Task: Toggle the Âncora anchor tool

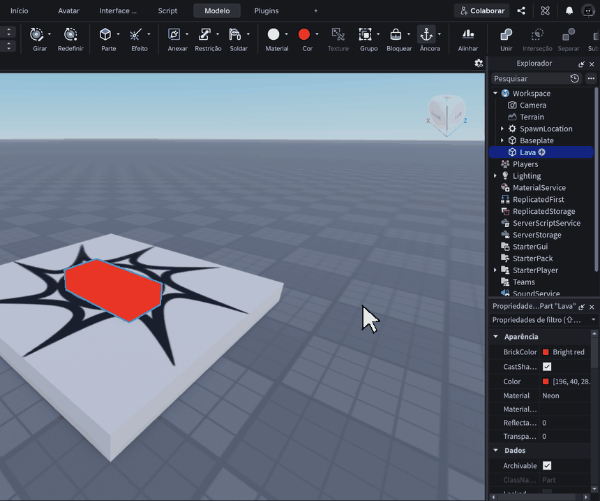Action: (x=426, y=34)
